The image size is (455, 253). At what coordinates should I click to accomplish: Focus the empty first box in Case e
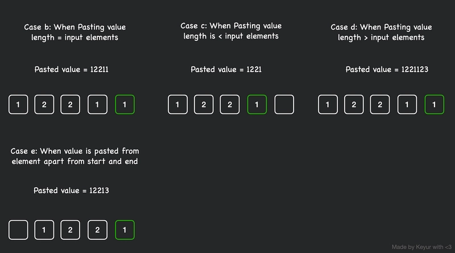(18, 230)
